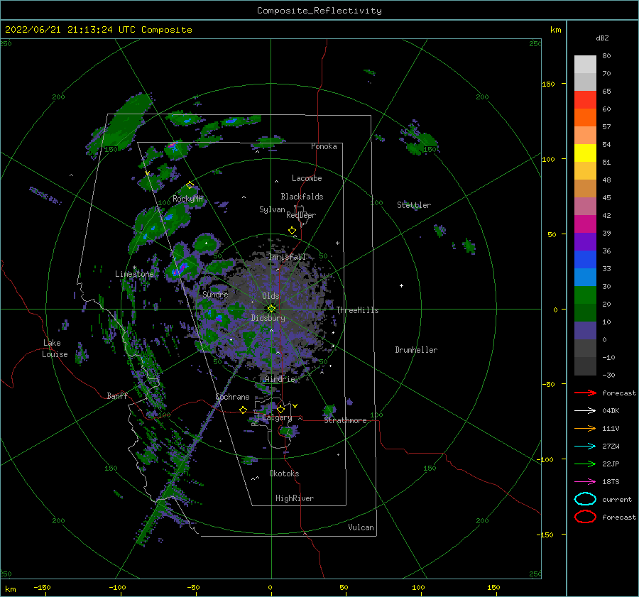Click the Drumheller label
The image size is (639, 597).
(416, 350)
